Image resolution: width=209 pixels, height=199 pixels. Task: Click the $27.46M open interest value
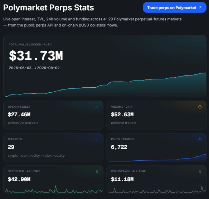tap(19, 115)
